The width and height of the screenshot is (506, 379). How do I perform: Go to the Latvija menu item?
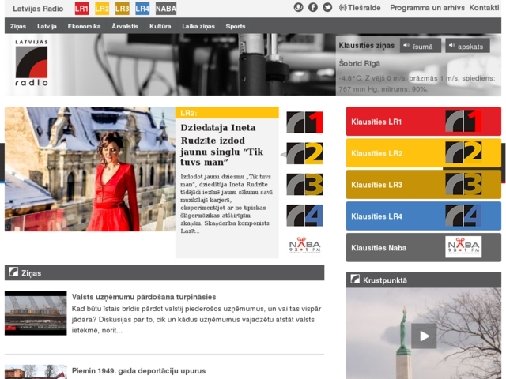click(x=47, y=26)
